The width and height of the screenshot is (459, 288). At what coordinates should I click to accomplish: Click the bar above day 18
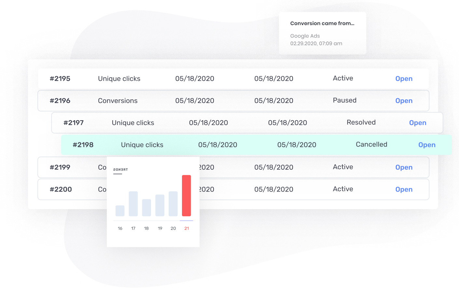[146, 208]
